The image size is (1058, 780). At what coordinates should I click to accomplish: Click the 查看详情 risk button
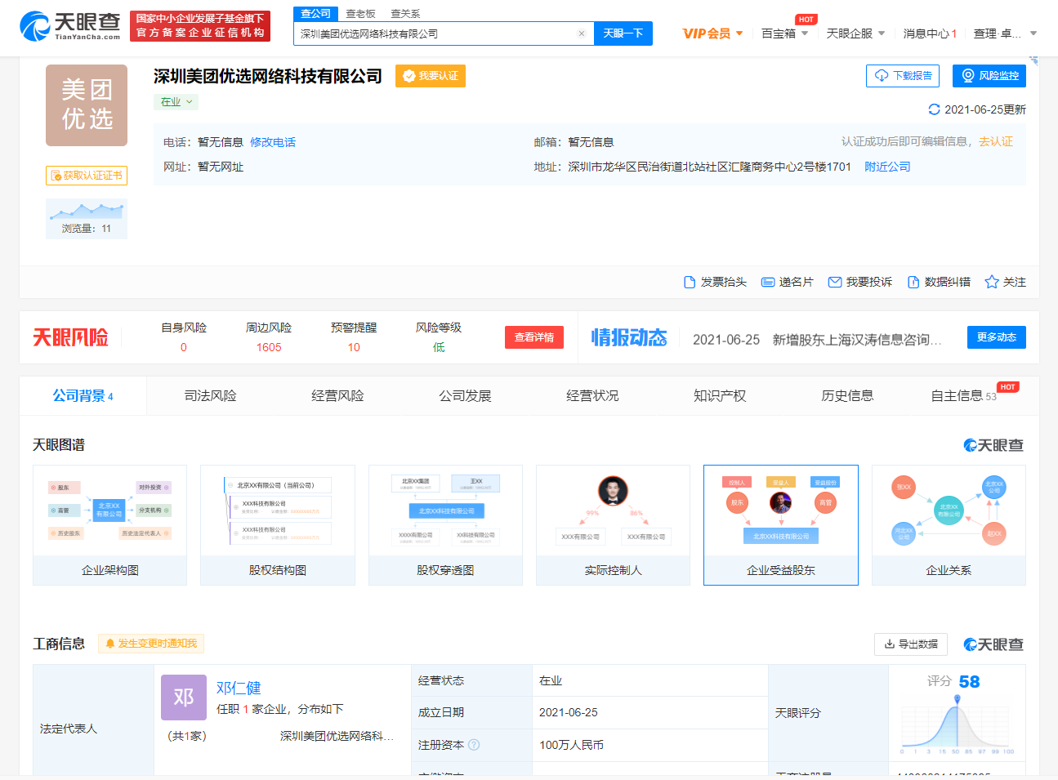click(534, 337)
